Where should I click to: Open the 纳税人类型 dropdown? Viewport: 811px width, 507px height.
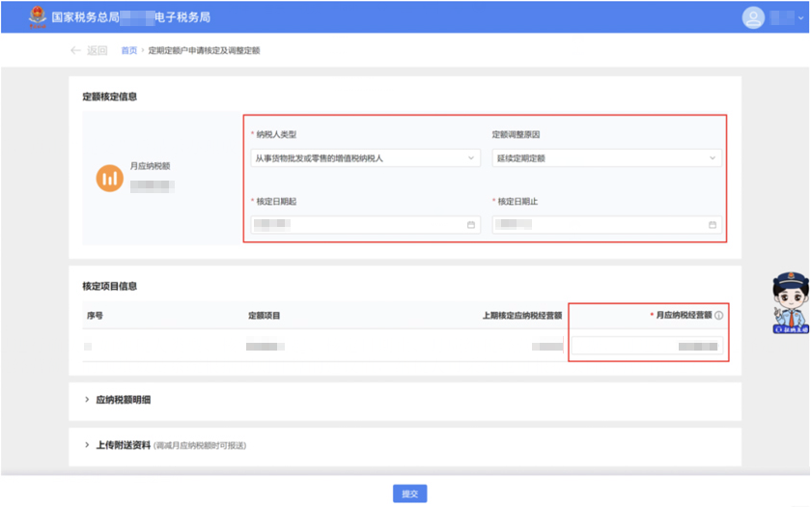pyautogui.click(x=365, y=157)
